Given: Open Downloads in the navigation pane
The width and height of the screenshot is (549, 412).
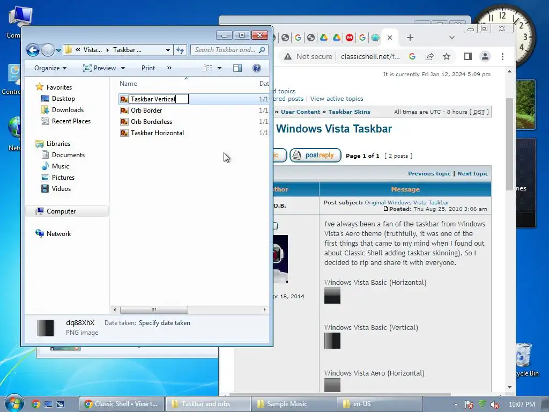Looking at the screenshot, I should [x=68, y=109].
